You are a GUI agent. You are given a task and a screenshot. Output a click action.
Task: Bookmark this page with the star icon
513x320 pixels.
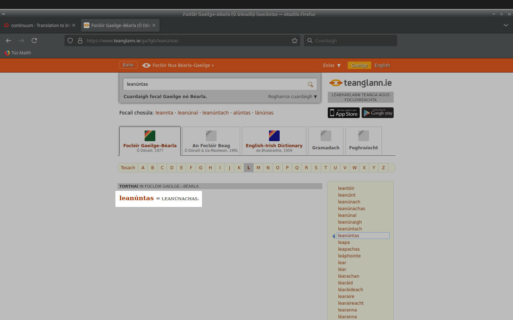tap(295, 41)
